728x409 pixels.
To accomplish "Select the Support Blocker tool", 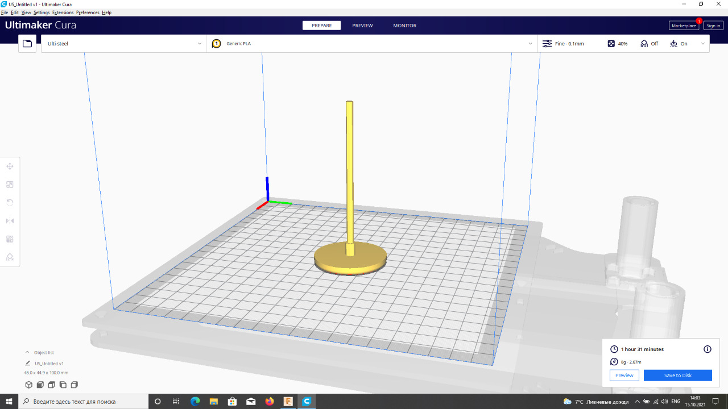I will (10, 257).
